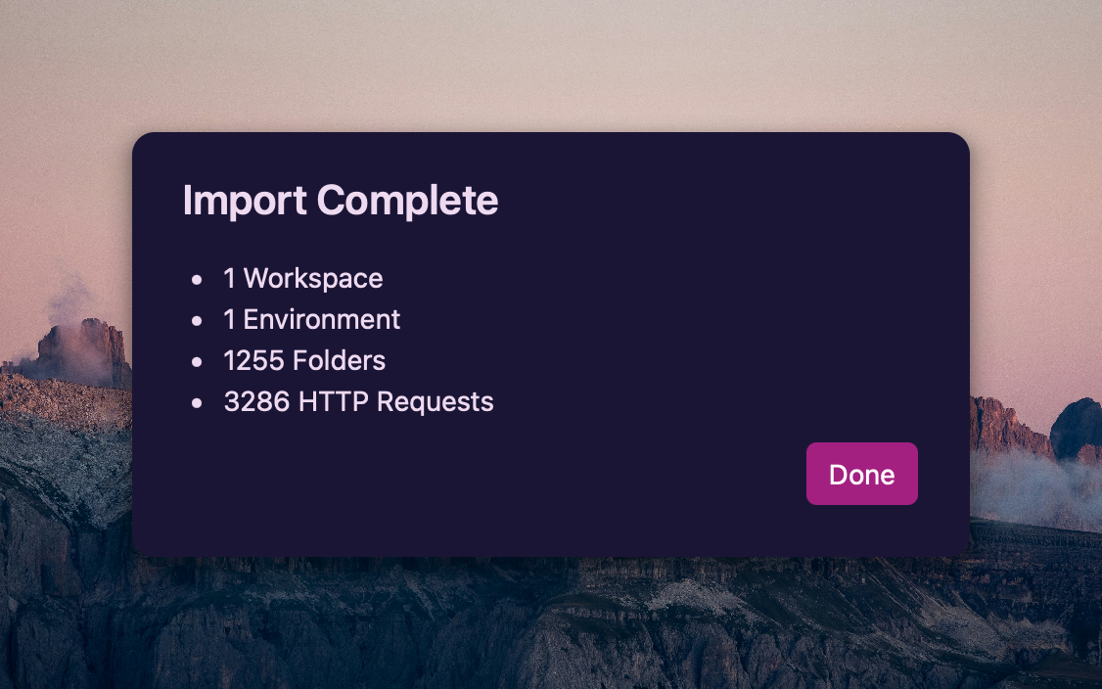Click the Done button
Image resolution: width=1102 pixels, height=689 pixels.
tap(861, 474)
